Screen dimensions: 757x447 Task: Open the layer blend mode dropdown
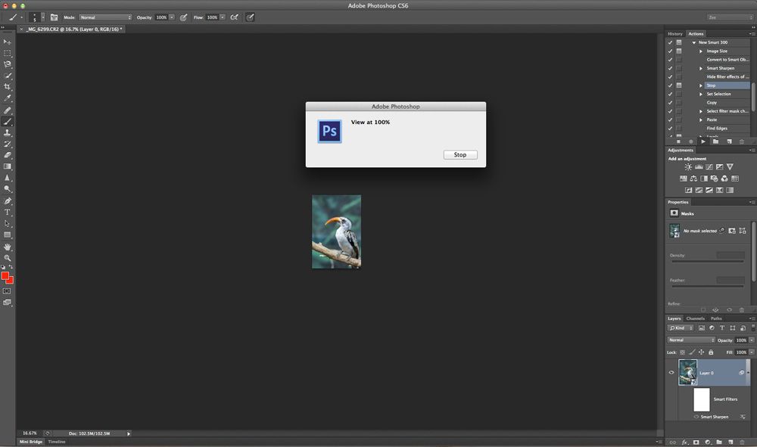tap(690, 340)
